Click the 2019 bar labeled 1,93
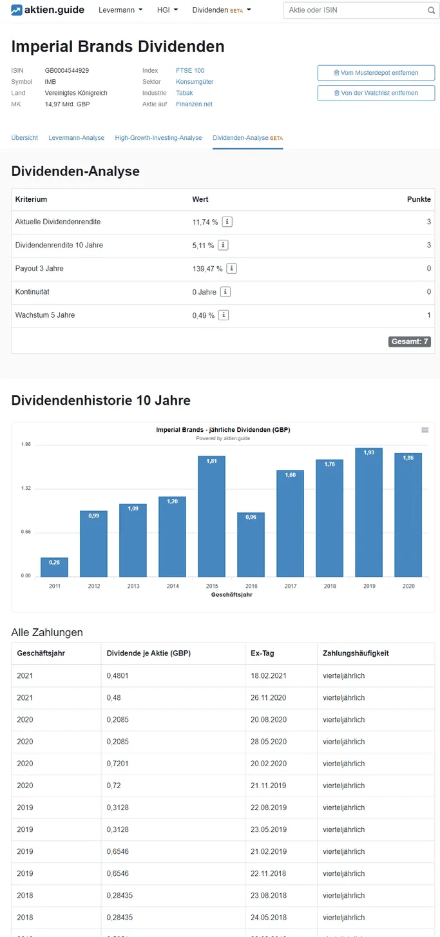The width and height of the screenshot is (440, 937). 368,513
